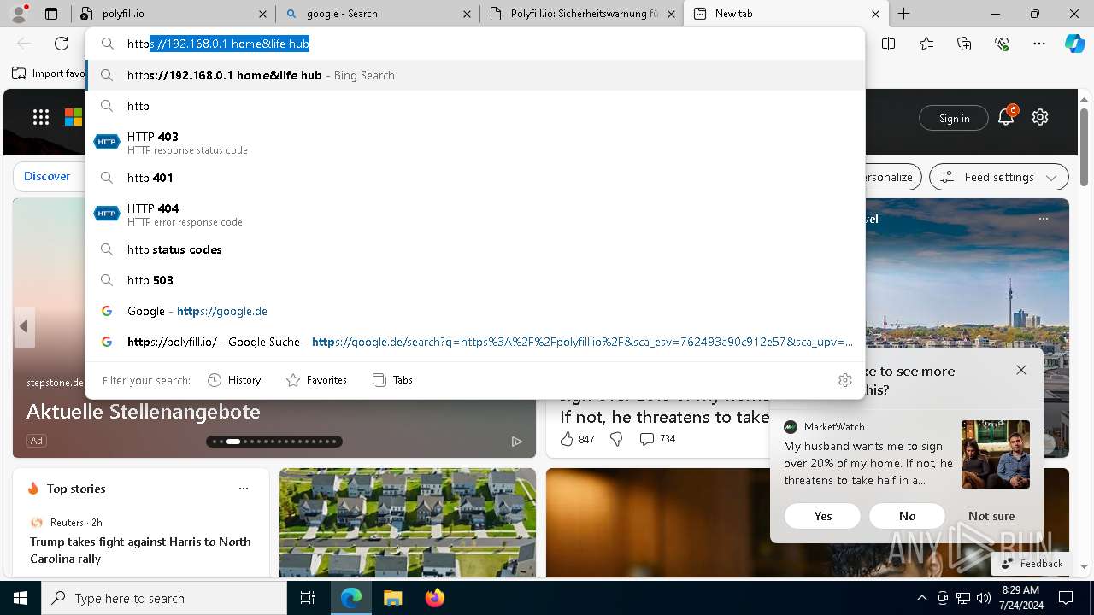This screenshot has height=615, width=1094.
Task: Open the Settings and more ellipsis menu
Action: pos(1039,44)
